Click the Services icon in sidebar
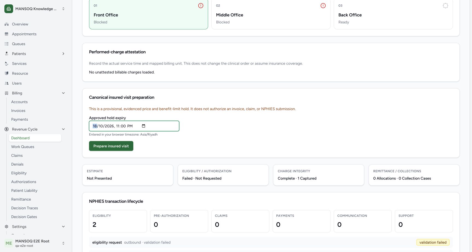 click(7, 63)
